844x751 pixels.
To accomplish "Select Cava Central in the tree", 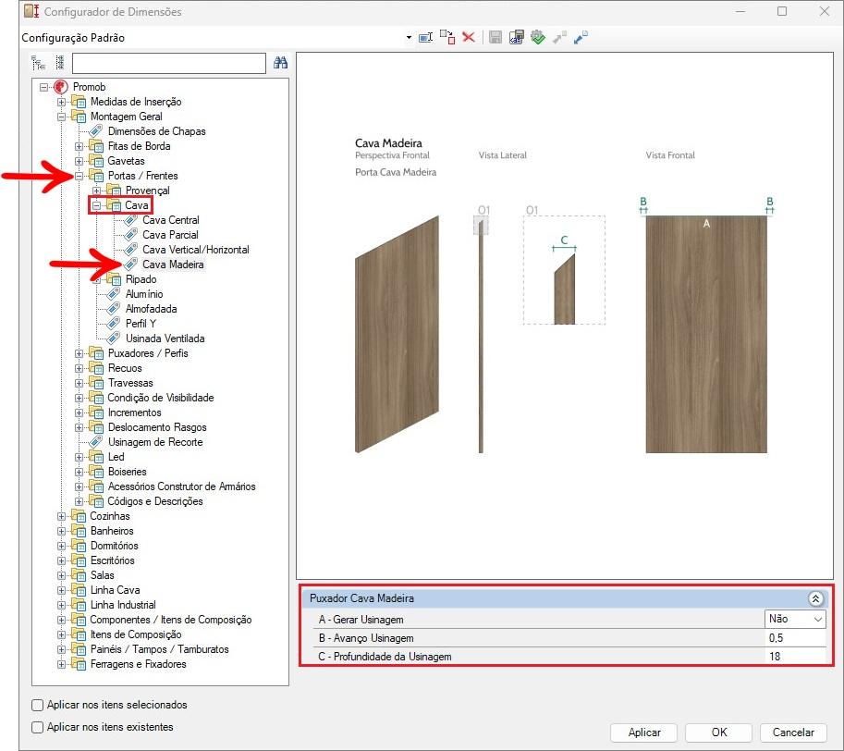I will click(170, 220).
